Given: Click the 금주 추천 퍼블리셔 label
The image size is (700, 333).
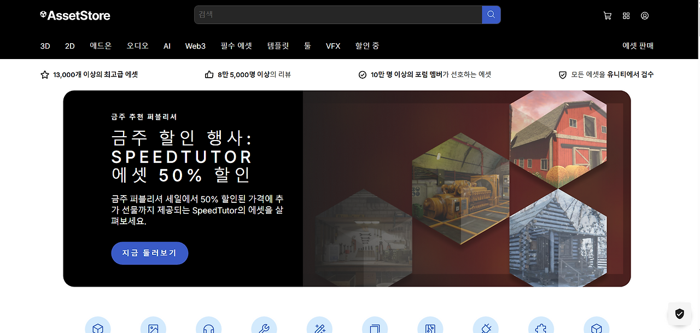Looking at the screenshot, I should (144, 117).
